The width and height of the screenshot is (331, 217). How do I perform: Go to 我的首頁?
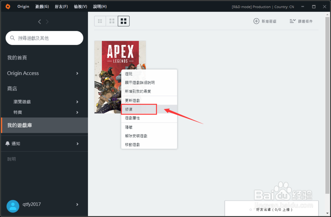17,58
